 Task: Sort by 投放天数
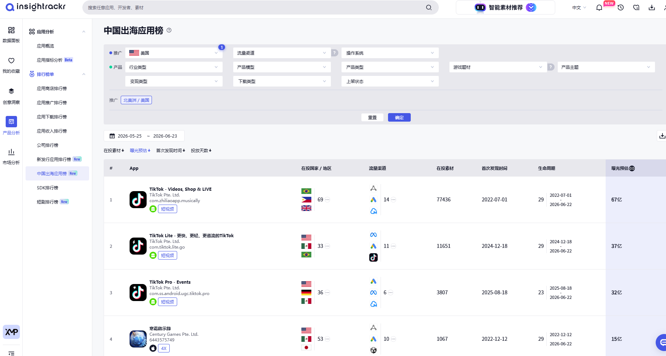[201, 150]
